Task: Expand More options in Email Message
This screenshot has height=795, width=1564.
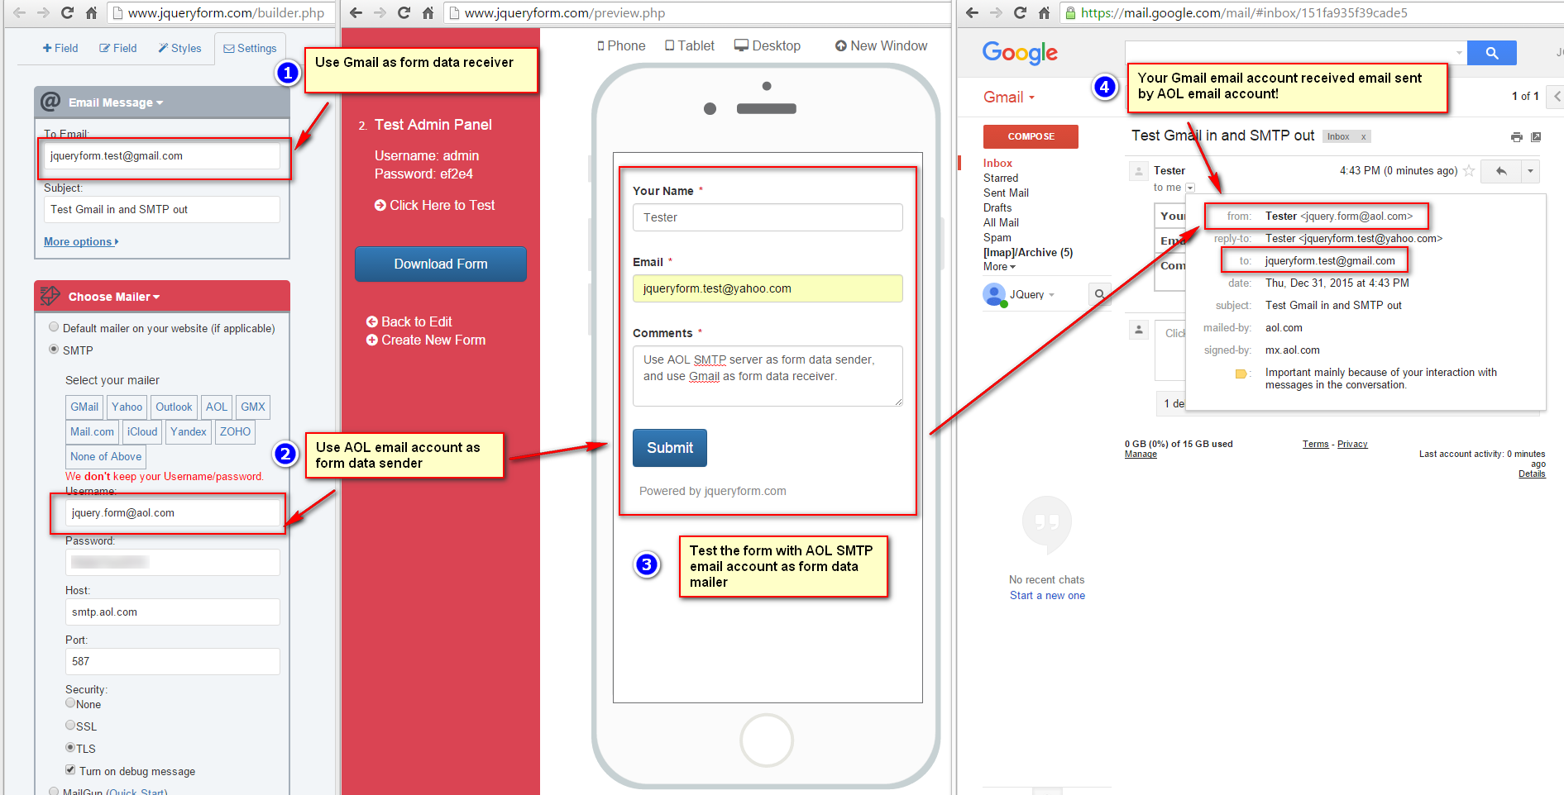Action: [x=81, y=242]
